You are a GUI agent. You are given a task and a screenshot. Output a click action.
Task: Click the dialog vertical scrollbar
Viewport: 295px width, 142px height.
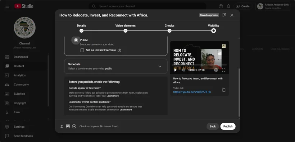point(239,93)
